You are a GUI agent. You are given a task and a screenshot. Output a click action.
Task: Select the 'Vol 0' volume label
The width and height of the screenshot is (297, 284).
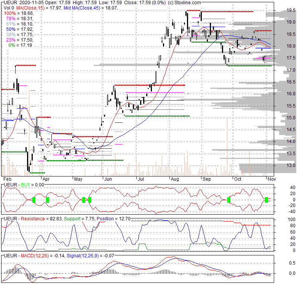tap(9, 8)
